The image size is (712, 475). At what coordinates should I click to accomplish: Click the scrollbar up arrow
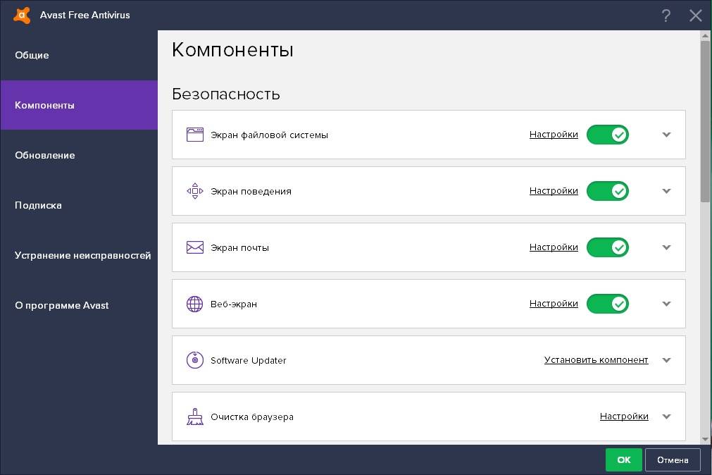pyautogui.click(x=705, y=35)
